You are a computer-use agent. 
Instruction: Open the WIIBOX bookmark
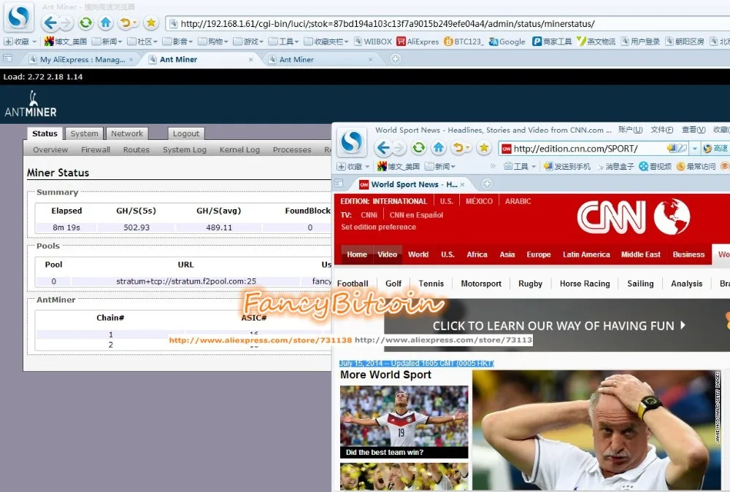point(373,42)
